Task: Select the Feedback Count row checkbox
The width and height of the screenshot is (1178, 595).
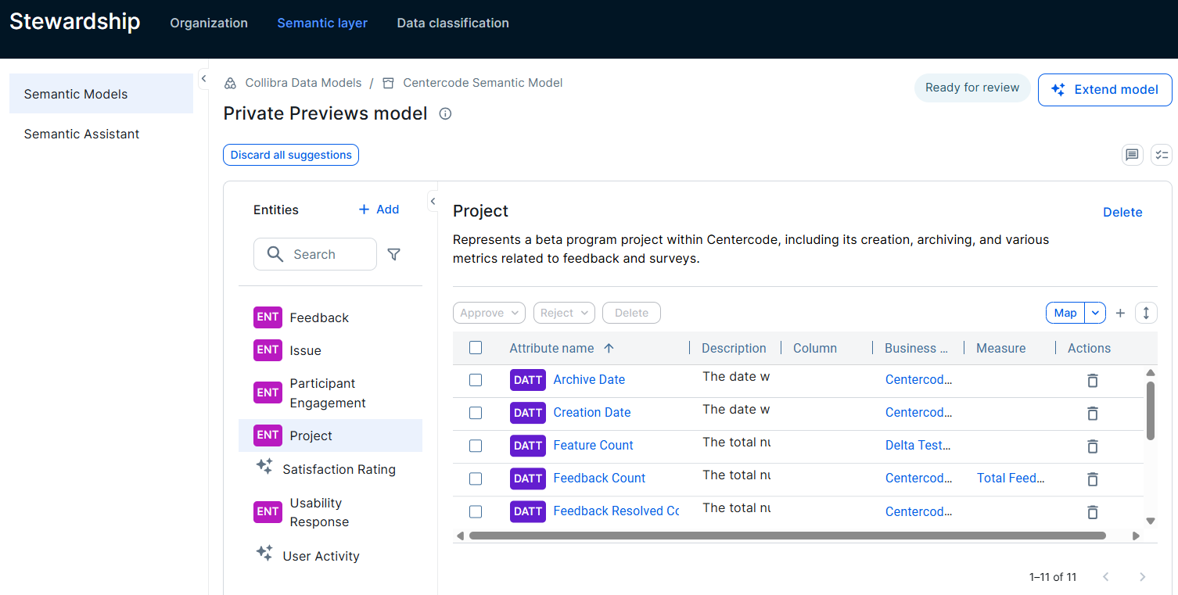Action: (476, 479)
